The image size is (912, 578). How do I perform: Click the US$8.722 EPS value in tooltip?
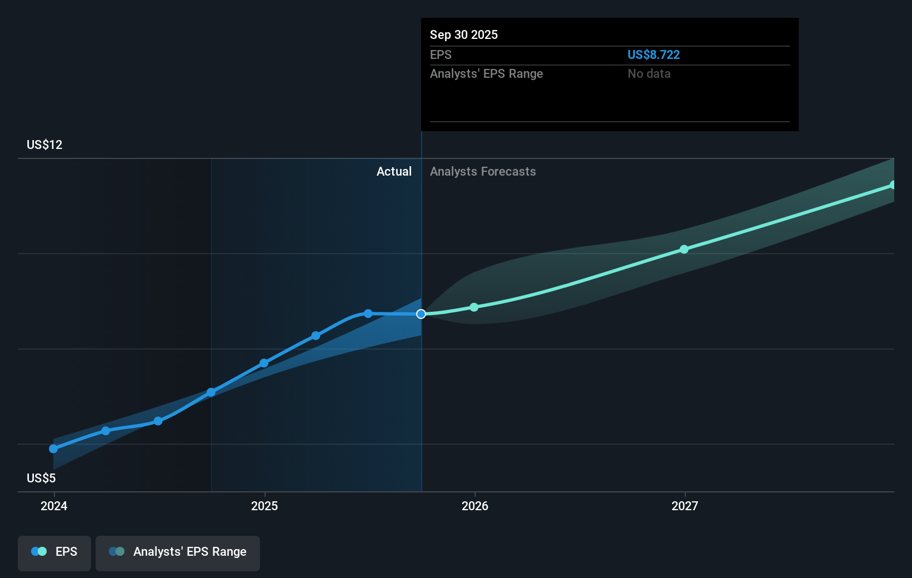coord(653,55)
